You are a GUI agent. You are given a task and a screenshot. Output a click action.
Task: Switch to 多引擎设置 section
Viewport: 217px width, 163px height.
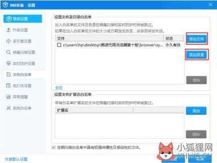tap(22, 41)
